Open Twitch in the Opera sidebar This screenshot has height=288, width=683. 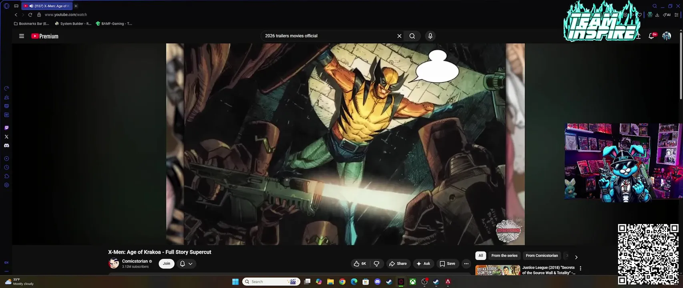6,128
